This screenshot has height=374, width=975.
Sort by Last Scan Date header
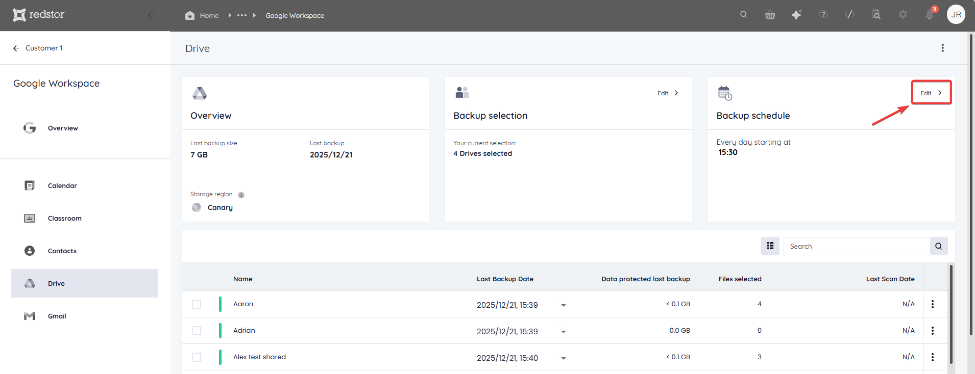coord(890,279)
